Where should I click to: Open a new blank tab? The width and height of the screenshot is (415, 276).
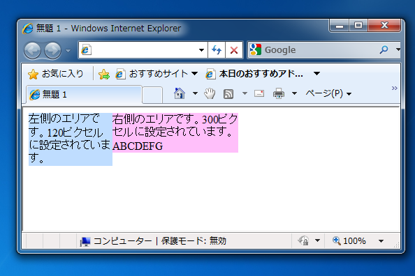click(x=152, y=95)
